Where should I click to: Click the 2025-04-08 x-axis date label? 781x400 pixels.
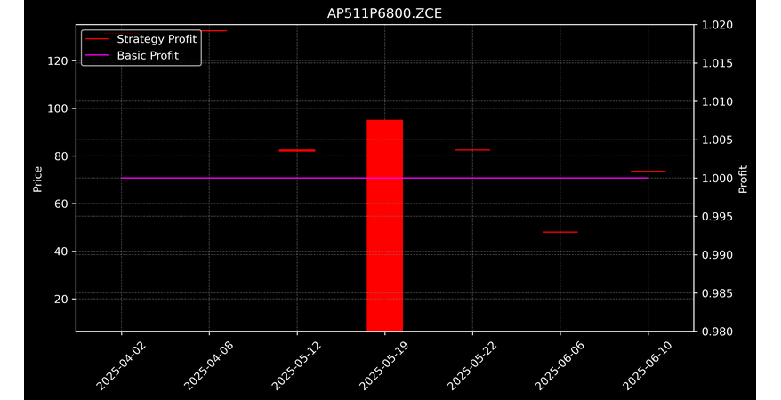click(209, 366)
